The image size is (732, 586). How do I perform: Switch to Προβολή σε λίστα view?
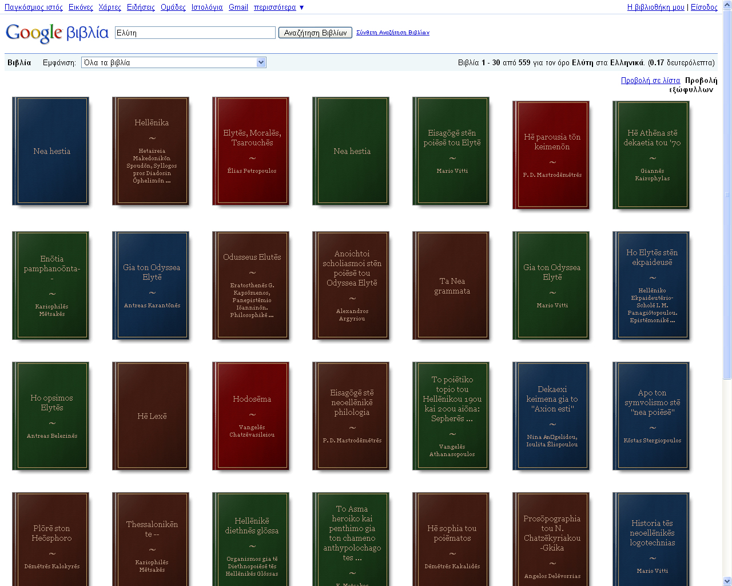[x=651, y=81]
